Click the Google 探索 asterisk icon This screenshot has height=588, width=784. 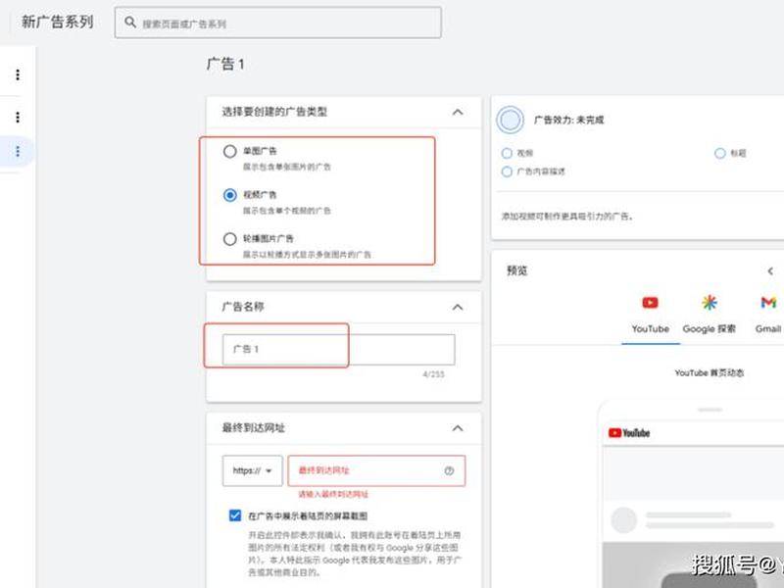[x=709, y=303]
